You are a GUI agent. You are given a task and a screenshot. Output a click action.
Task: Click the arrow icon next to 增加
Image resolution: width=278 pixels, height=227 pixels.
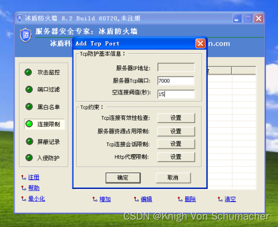(x=95, y=199)
